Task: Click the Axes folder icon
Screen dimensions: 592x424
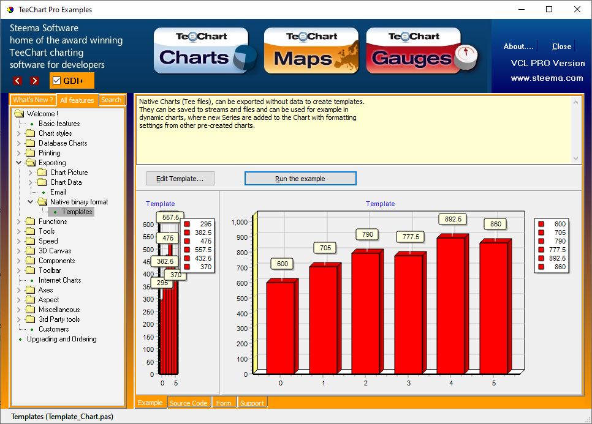Action: click(30, 290)
